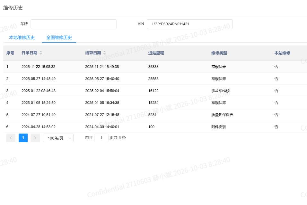
Task: Select the 全国维修历史 tab
Action: [x=59, y=37]
